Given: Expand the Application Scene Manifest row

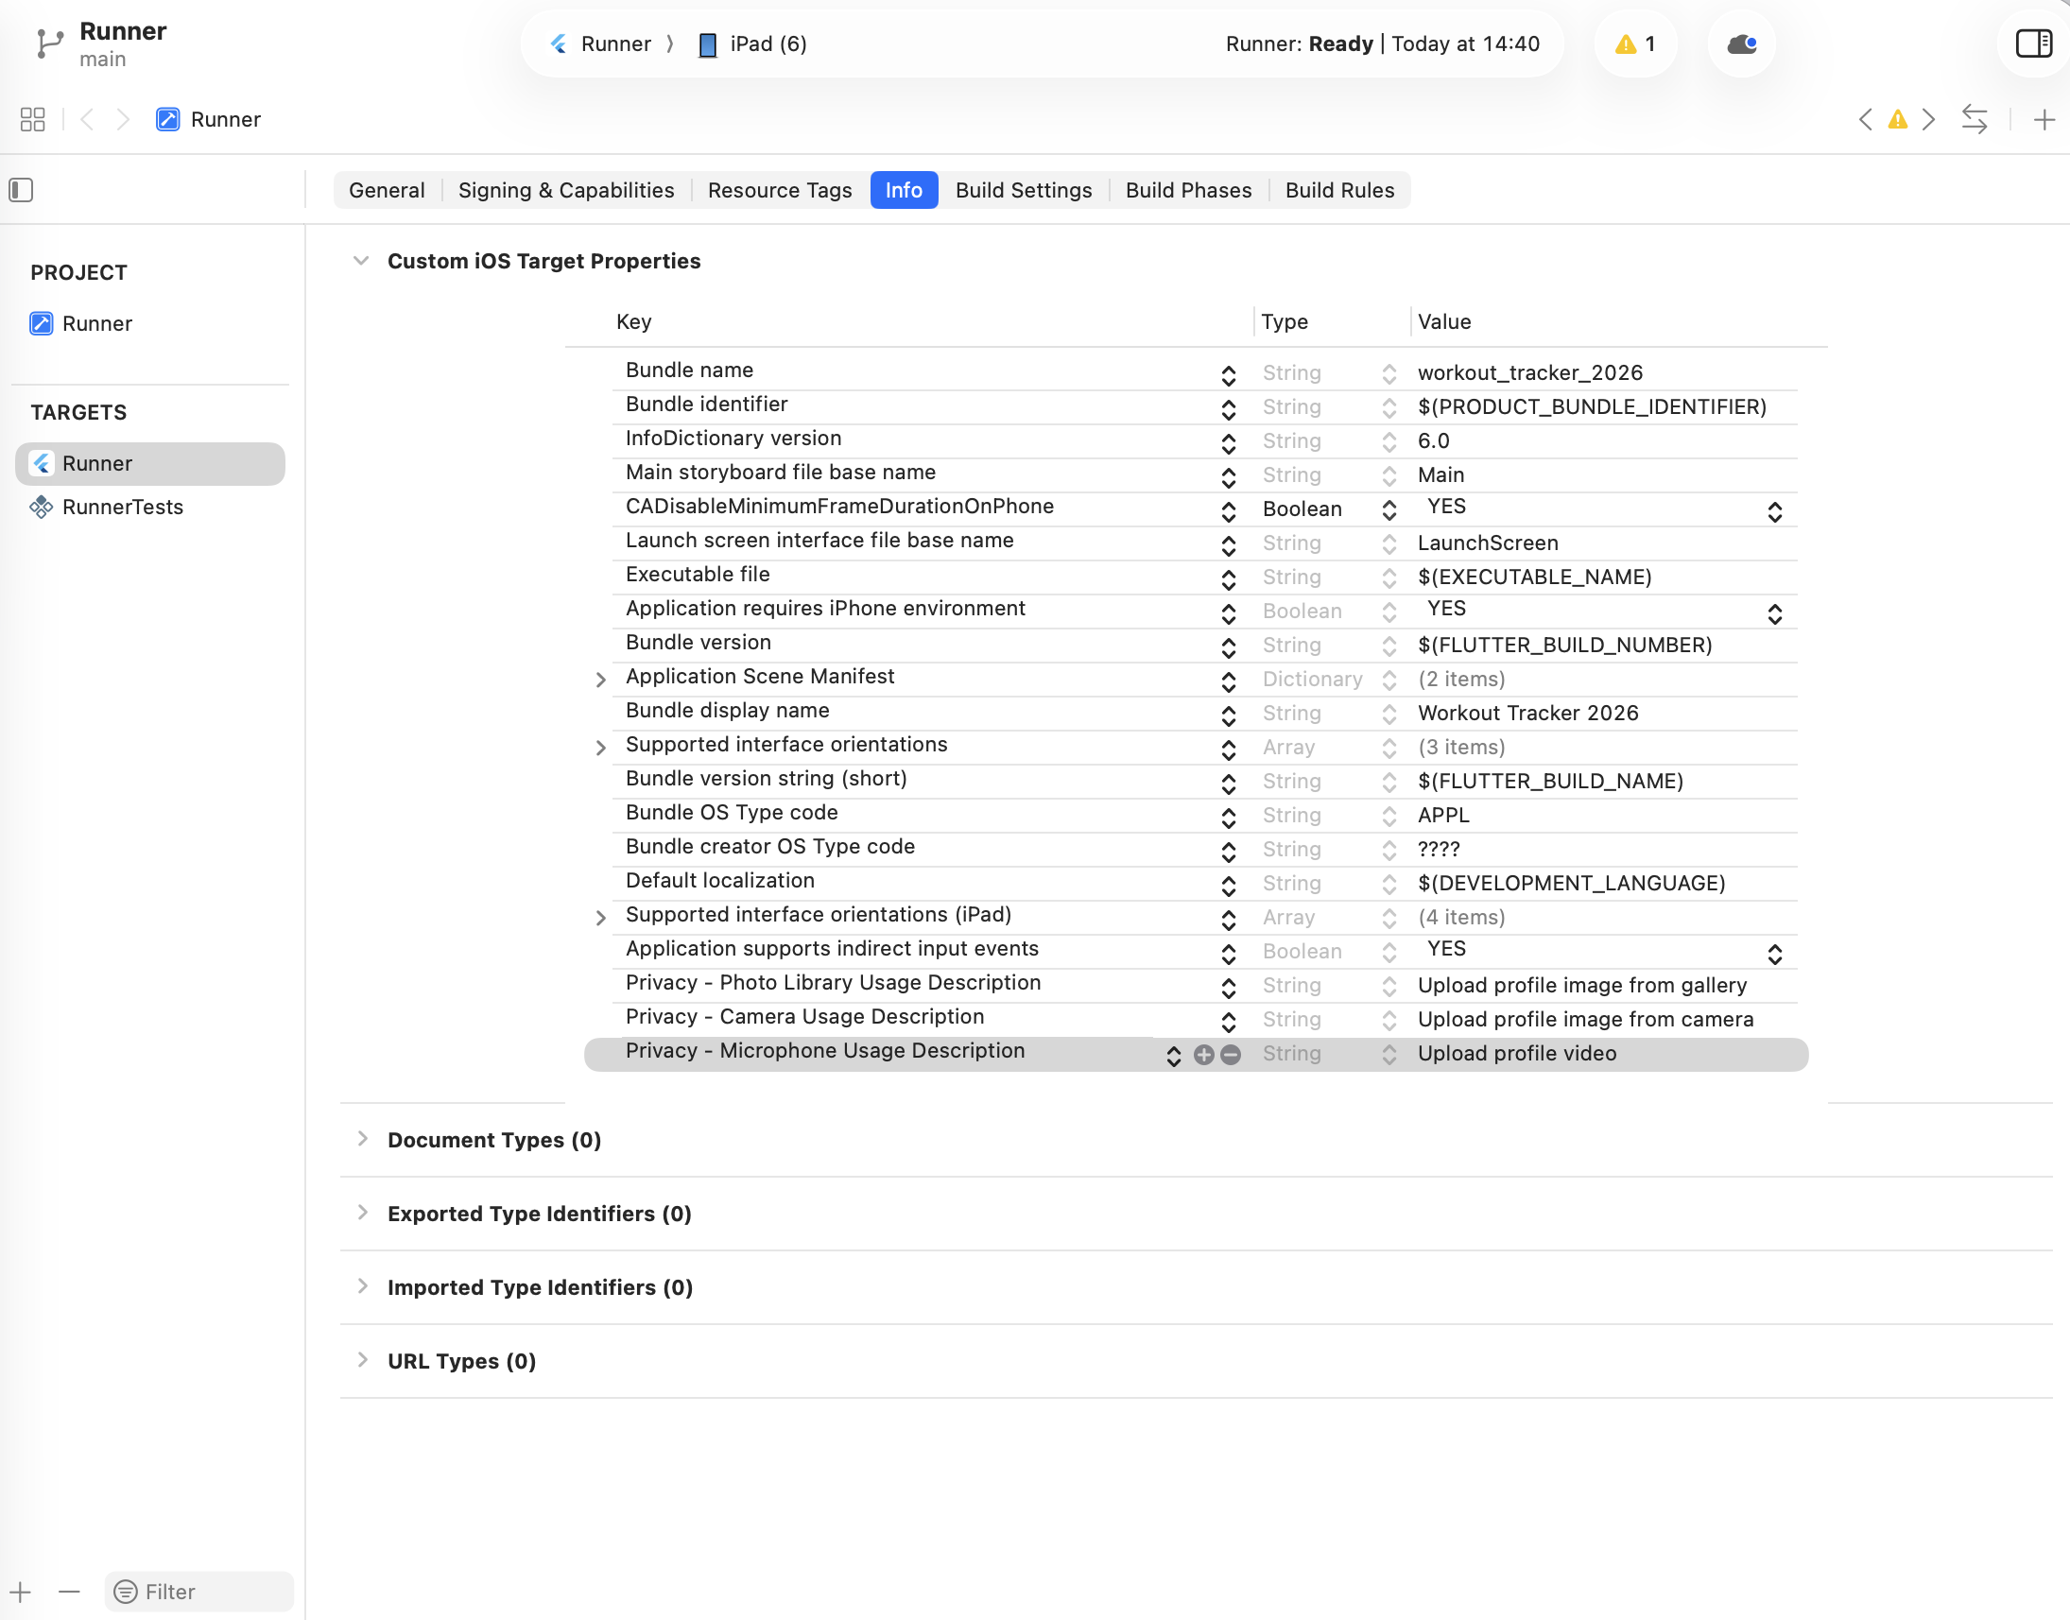Looking at the screenshot, I should (x=600, y=680).
